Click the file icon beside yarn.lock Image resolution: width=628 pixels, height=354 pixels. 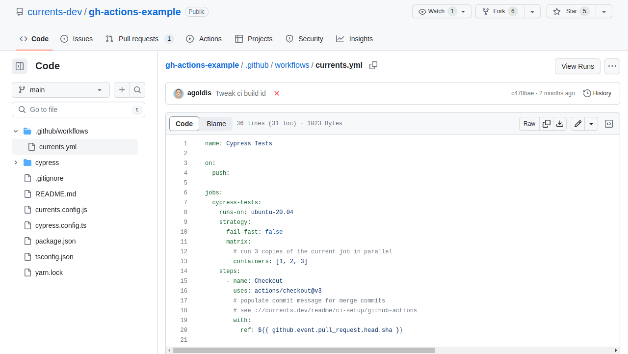point(27,272)
